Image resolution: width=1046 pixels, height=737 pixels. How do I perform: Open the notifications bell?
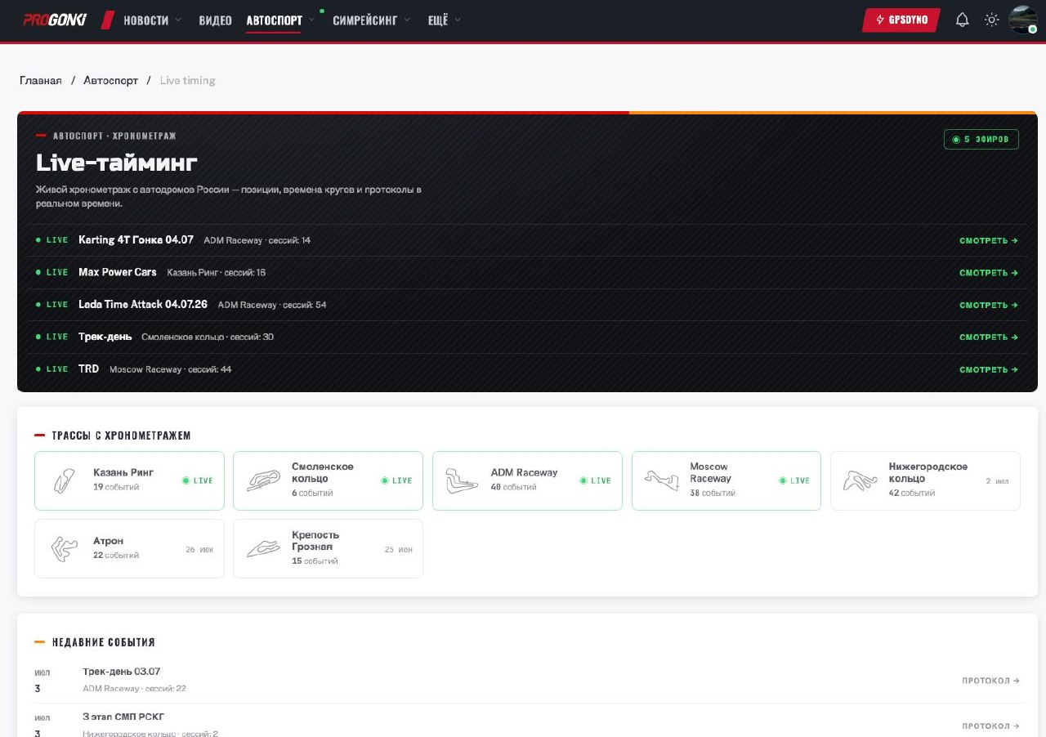pyautogui.click(x=963, y=20)
